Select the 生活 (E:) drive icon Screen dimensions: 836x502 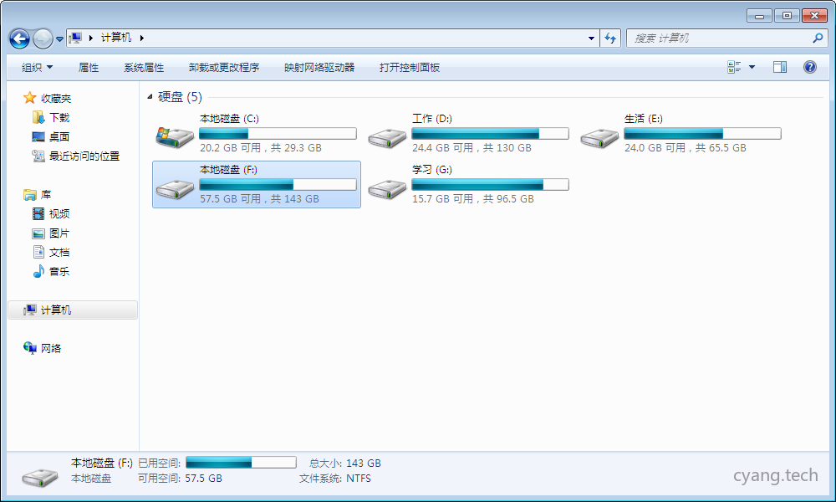click(599, 136)
